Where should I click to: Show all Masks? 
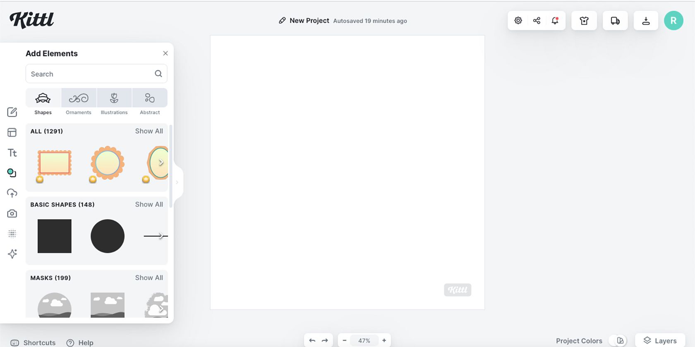[x=149, y=278]
